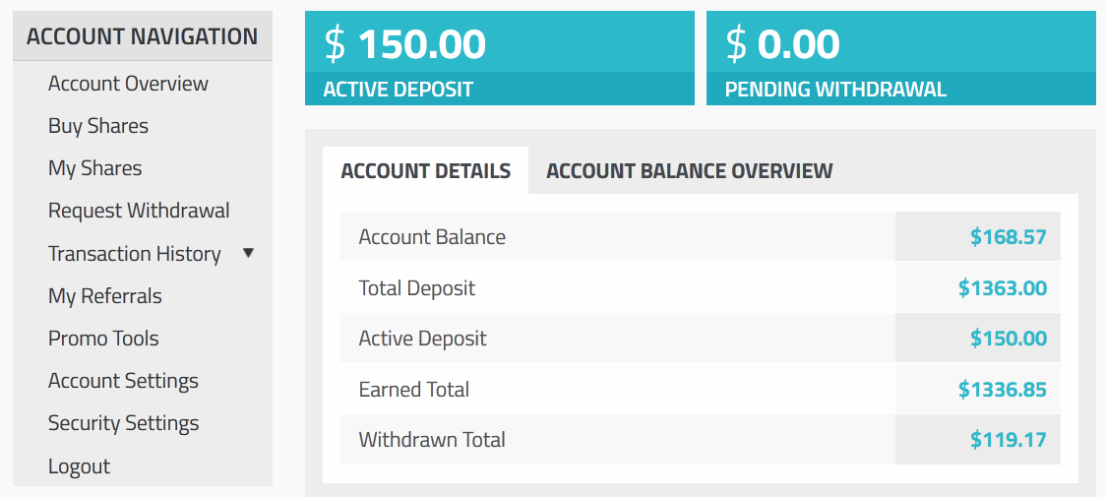The width and height of the screenshot is (1106, 497).
Task: Open My Shares link
Action: [x=94, y=168]
